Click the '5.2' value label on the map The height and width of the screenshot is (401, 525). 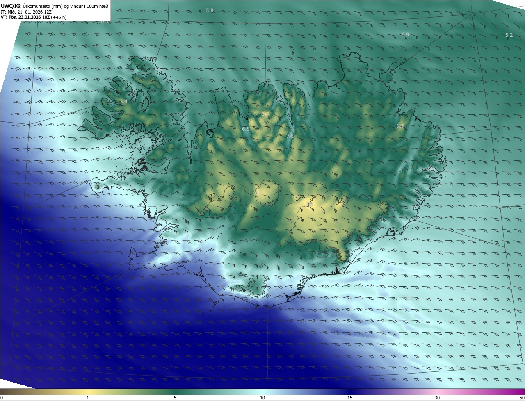(x=509, y=35)
